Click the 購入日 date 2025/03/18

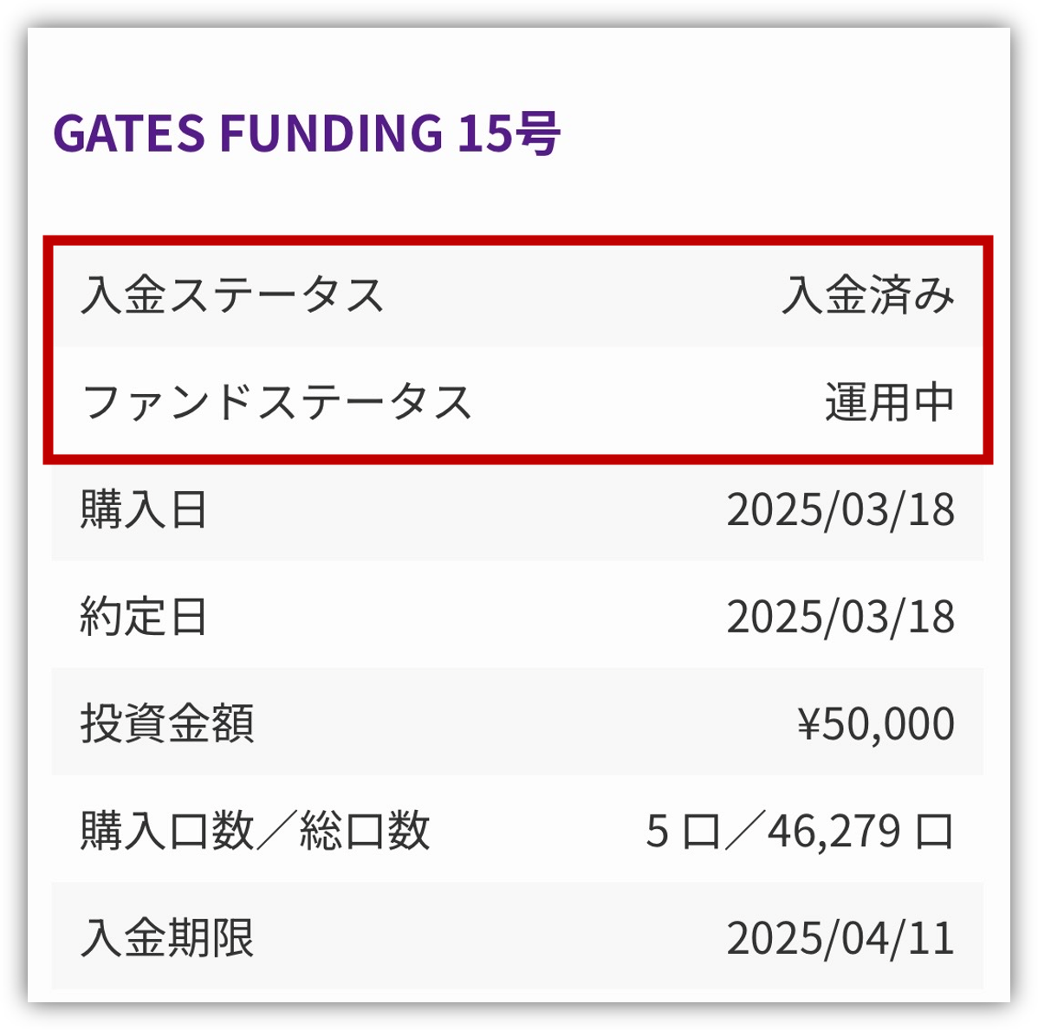click(x=840, y=509)
